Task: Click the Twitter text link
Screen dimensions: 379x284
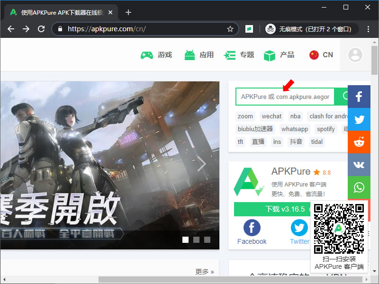Action: pyautogui.click(x=300, y=241)
